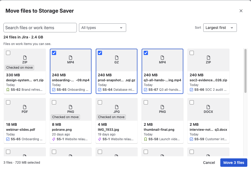The image size is (251, 171).
Task: Click the filename IMG_1933.jpg
Action: coord(108,130)
